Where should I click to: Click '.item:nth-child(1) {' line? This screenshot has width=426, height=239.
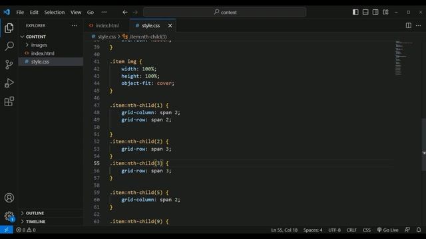click(x=139, y=105)
